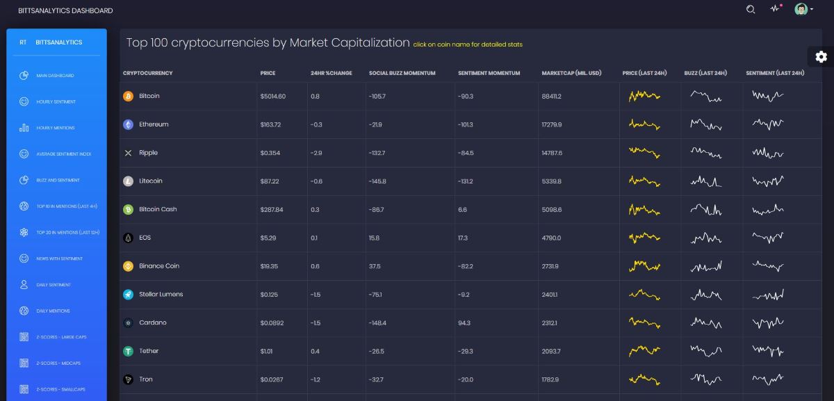Open the settings gear panel
This screenshot has height=401, width=834.
[821, 57]
